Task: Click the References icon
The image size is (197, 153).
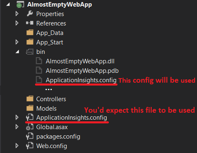Action: 30,23
